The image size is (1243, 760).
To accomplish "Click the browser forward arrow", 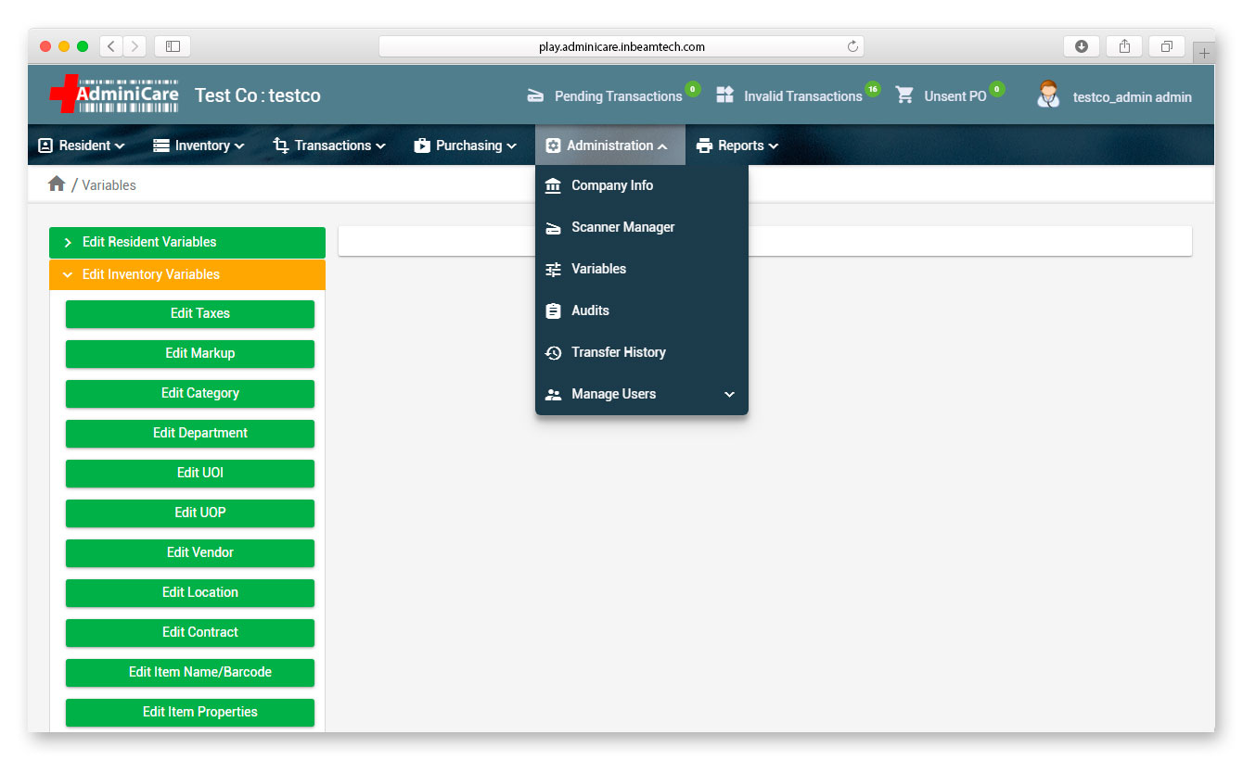I will click(135, 46).
